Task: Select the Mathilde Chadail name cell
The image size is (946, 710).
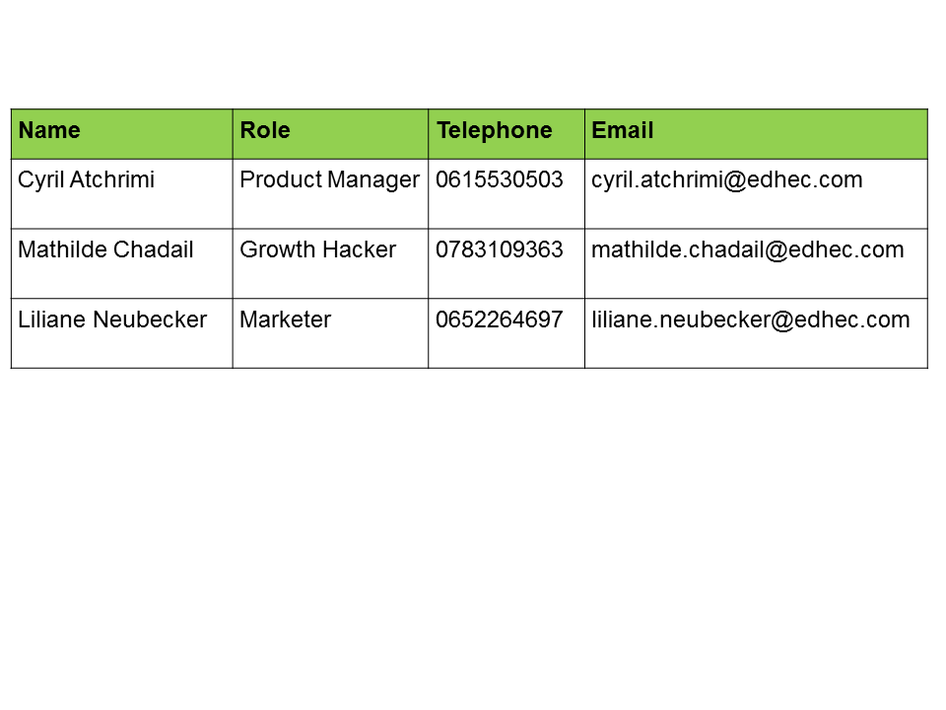Action: coord(105,250)
